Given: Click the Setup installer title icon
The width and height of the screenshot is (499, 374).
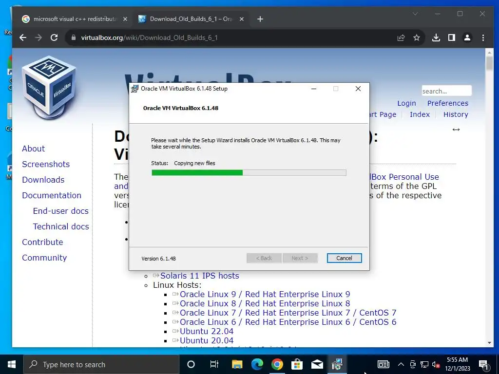Looking at the screenshot, I should pos(134,89).
